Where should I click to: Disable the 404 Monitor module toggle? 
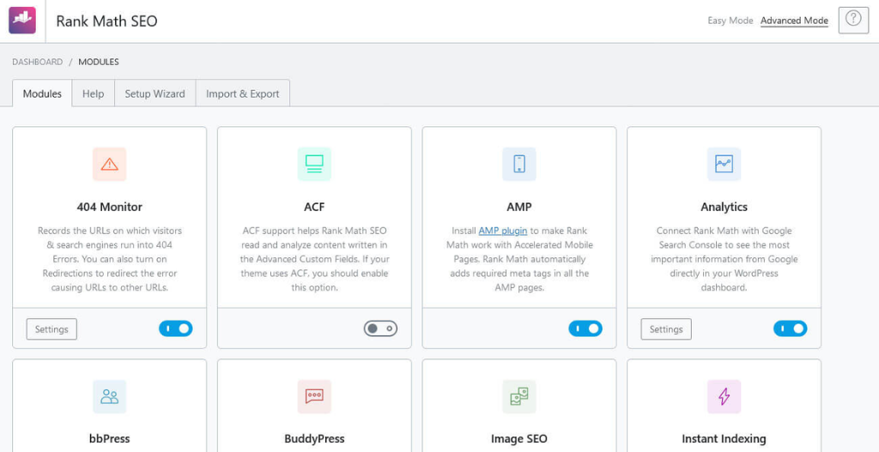tap(176, 328)
